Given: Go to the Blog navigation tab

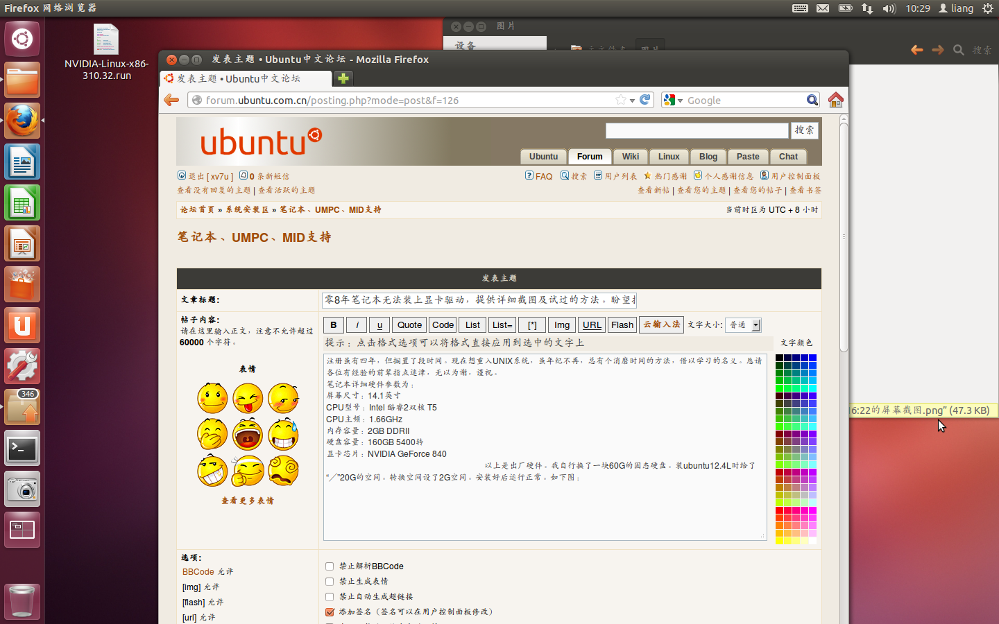Looking at the screenshot, I should (x=708, y=157).
